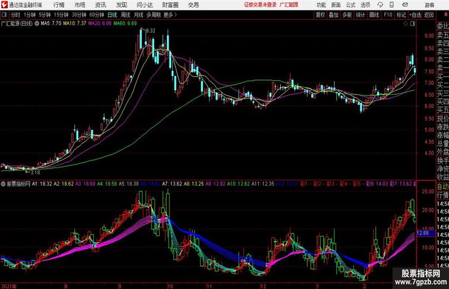Open the 财富圈 menu
449x289 pixels.
click(x=170, y=5)
